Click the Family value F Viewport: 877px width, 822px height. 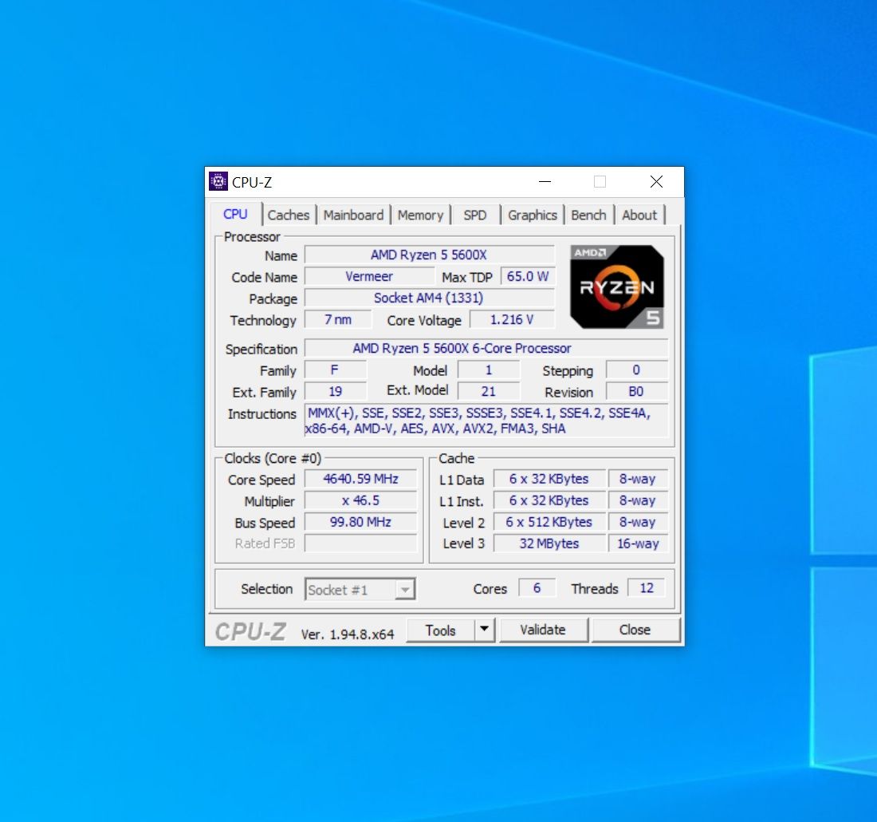[x=335, y=370]
